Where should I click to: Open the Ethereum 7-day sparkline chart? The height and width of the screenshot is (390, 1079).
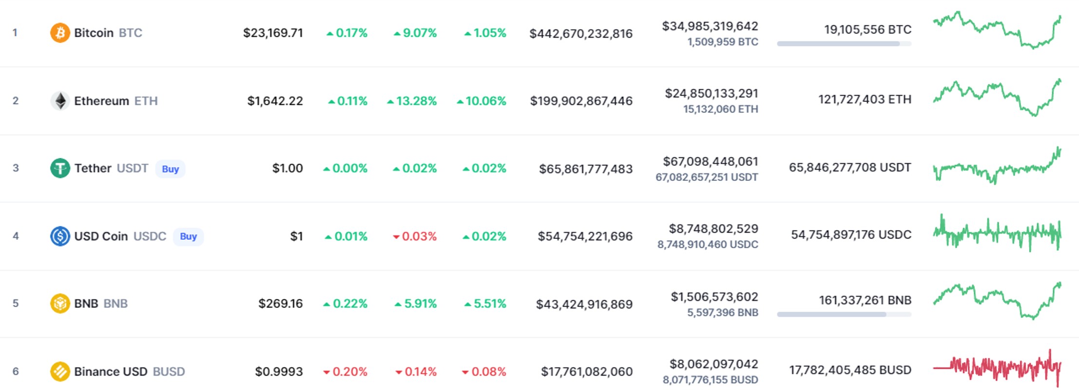click(997, 97)
